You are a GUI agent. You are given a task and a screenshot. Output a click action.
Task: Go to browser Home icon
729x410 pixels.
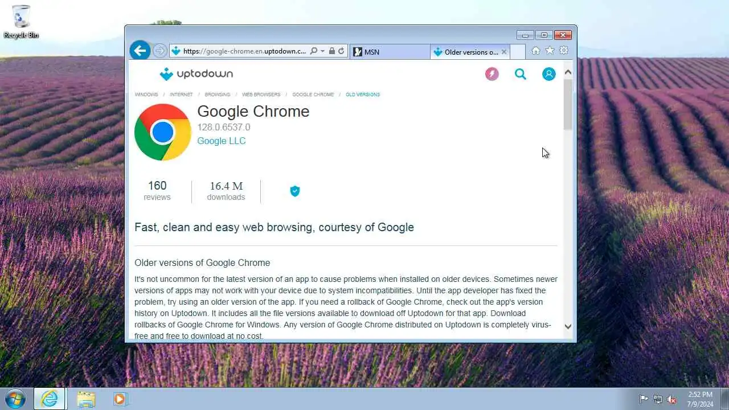point(536,51)
